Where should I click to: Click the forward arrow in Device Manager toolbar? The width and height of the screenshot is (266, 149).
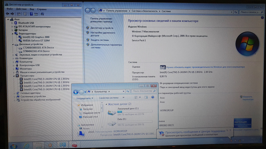click(x=12, y=14)
